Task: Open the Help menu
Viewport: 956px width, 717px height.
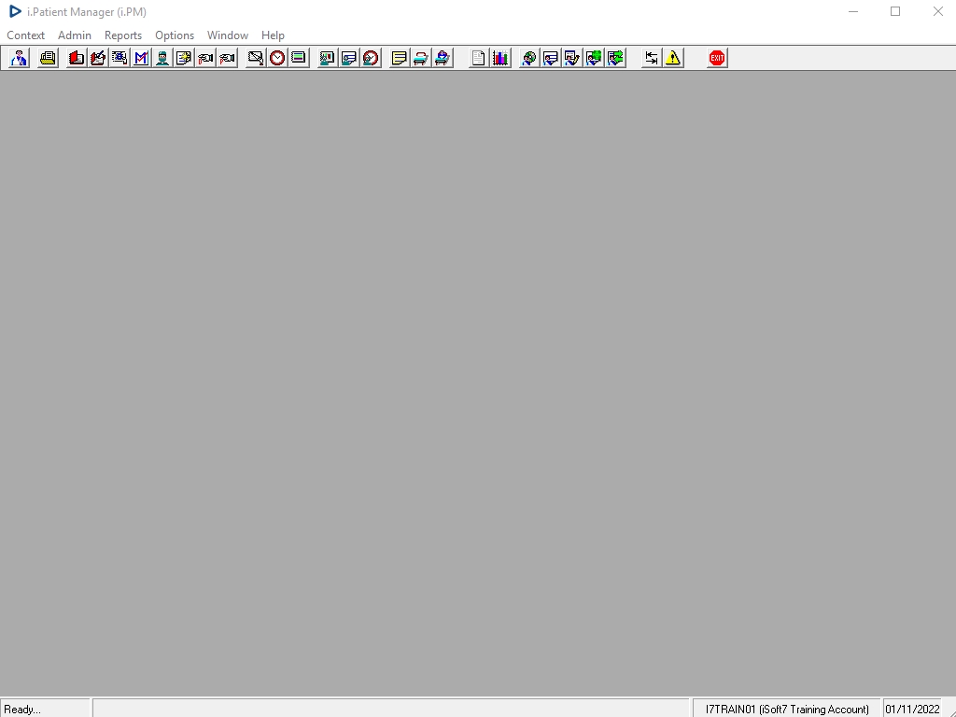Action: pos(273,35)
